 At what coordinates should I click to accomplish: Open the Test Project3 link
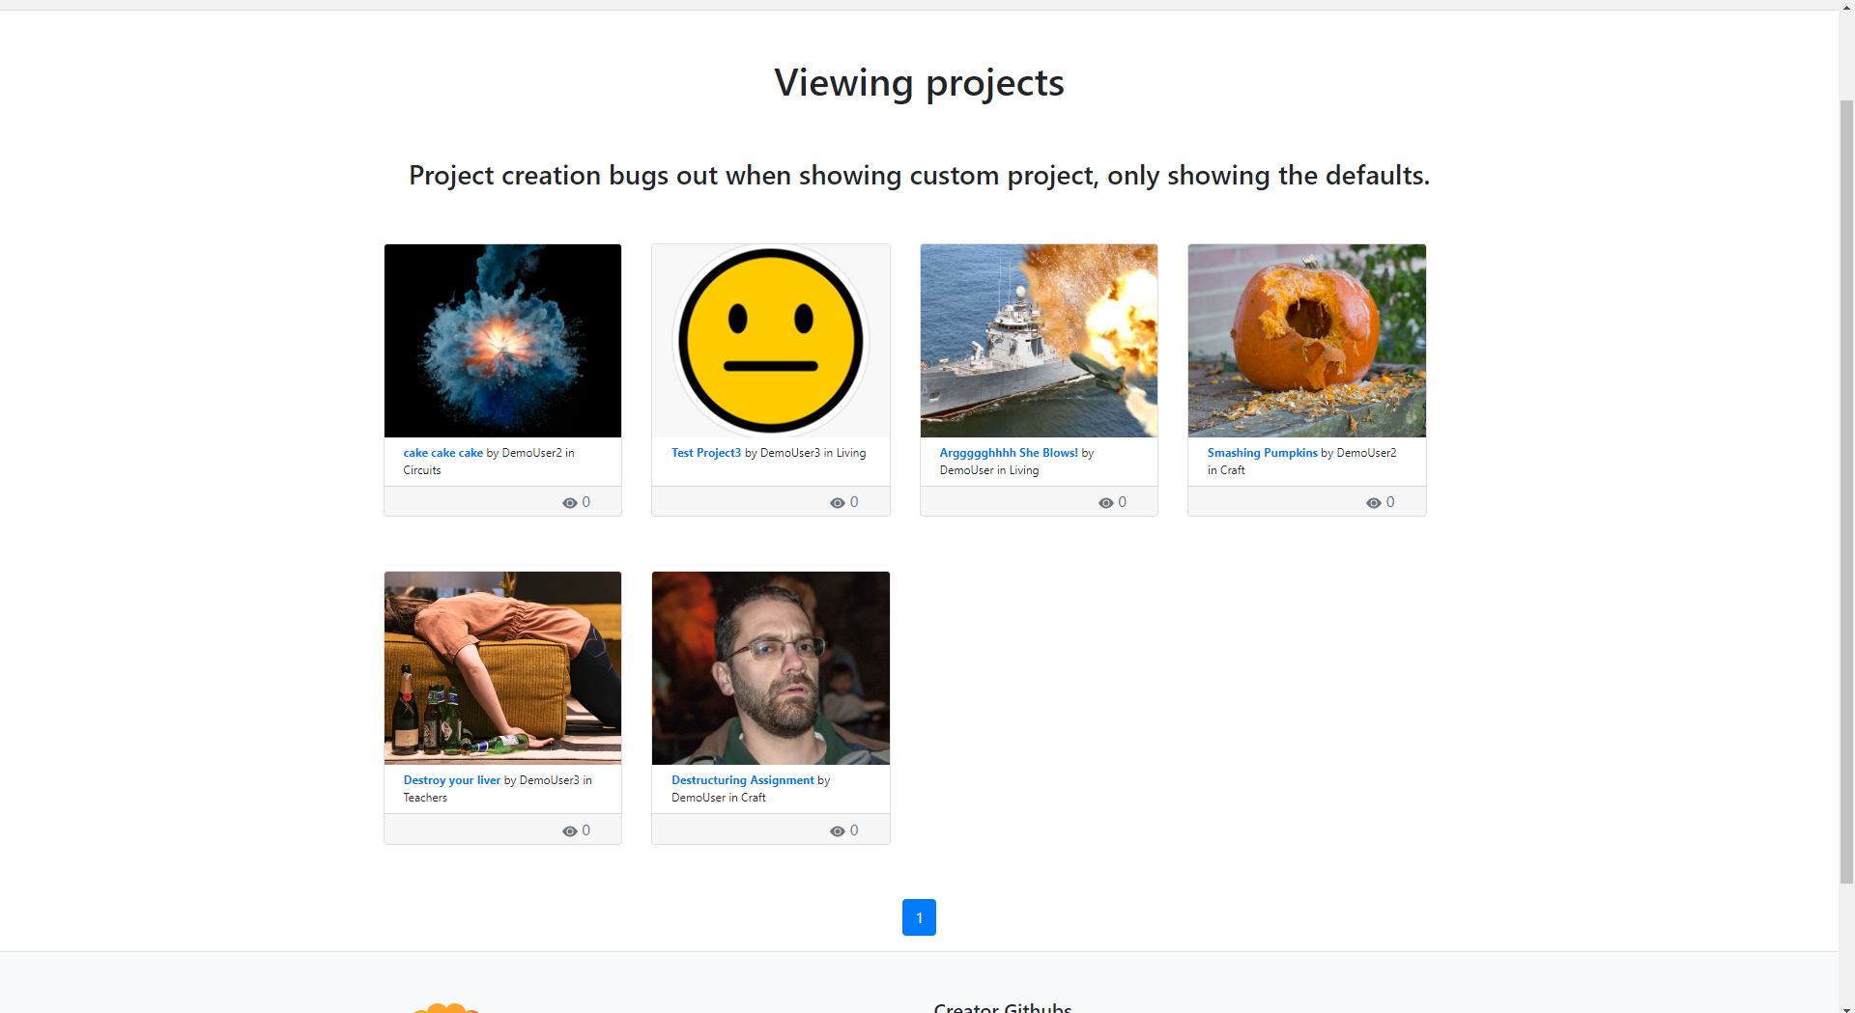click(706, 453)
